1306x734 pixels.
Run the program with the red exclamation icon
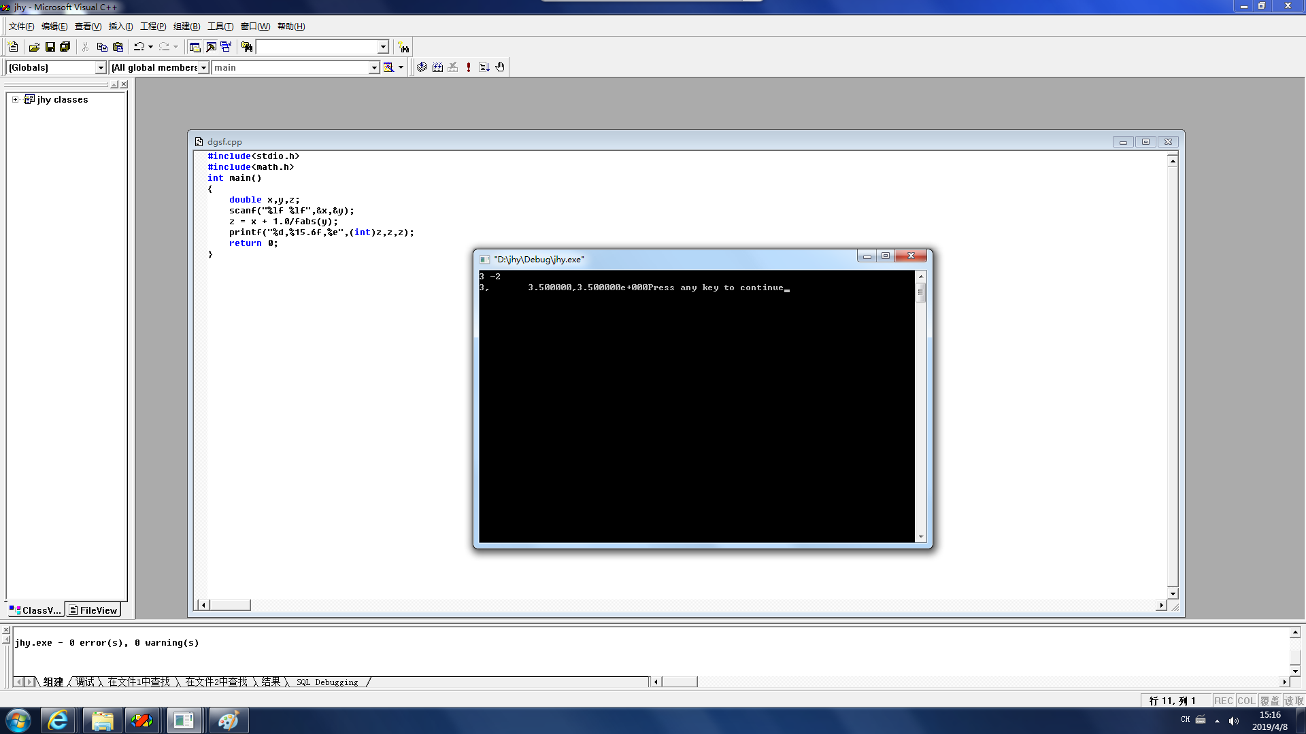[x=469, y=67]
